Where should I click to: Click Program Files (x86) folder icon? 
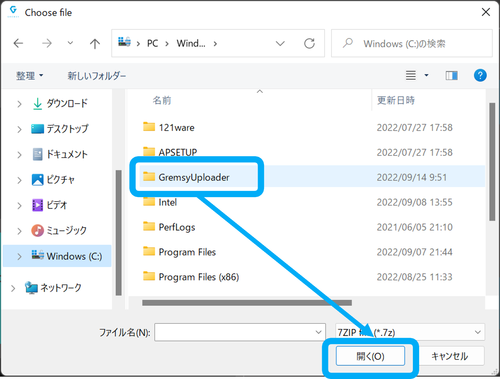click(149, 276)
